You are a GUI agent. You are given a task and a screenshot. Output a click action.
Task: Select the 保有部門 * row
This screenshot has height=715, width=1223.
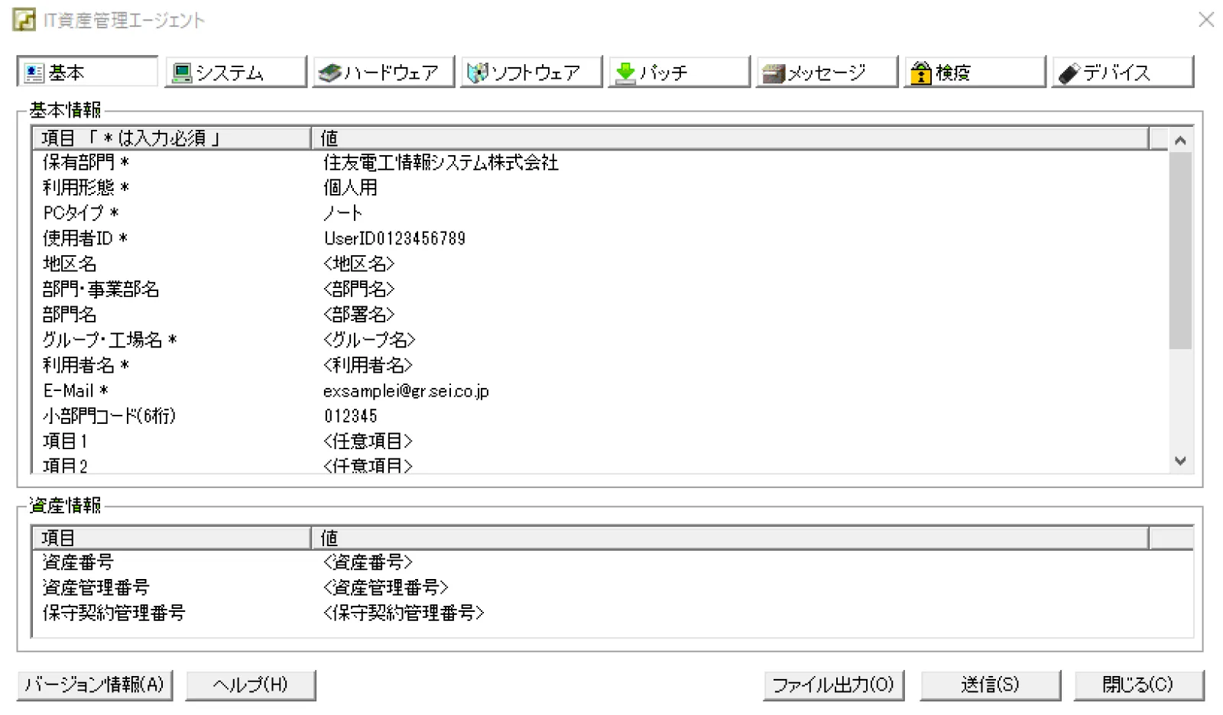pyautogui.click(x=601, y=163)
